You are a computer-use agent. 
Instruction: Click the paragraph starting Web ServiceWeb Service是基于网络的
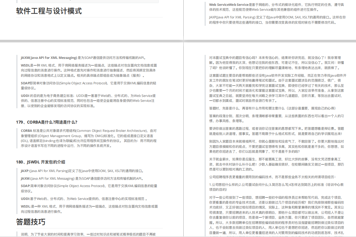tap(276, 7)
